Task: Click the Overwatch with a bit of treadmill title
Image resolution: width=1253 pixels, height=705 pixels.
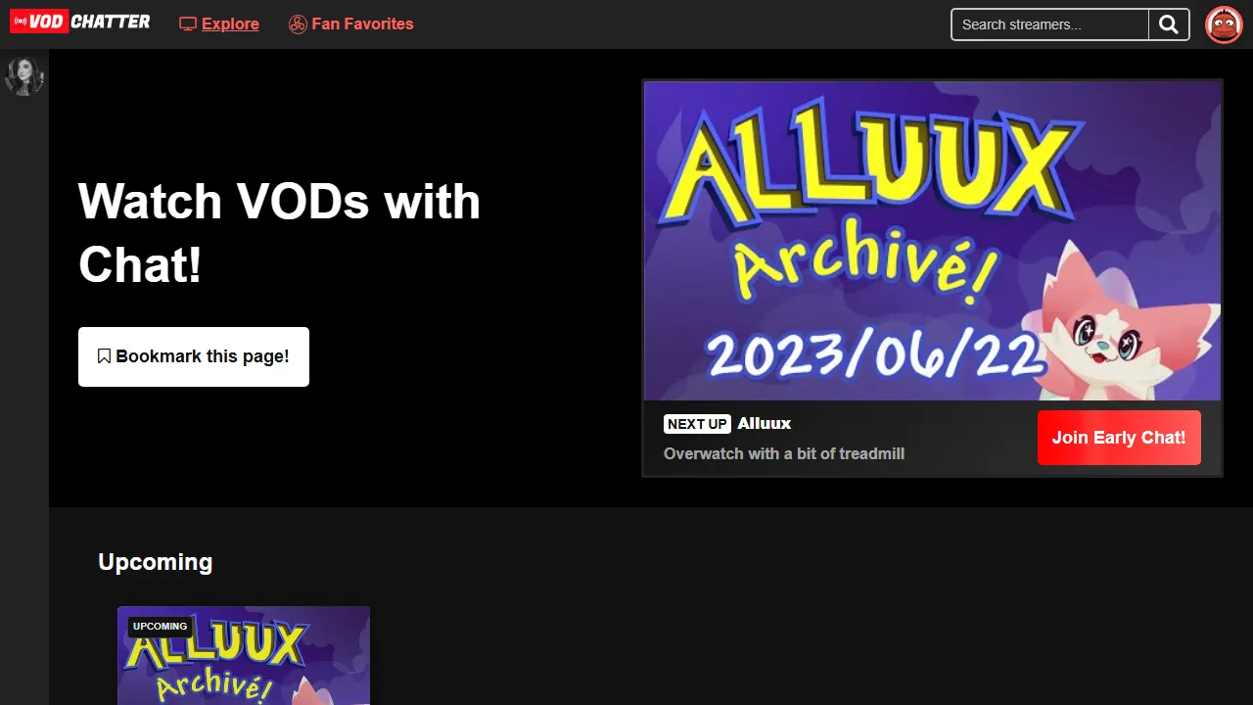Action: (783, 453)
